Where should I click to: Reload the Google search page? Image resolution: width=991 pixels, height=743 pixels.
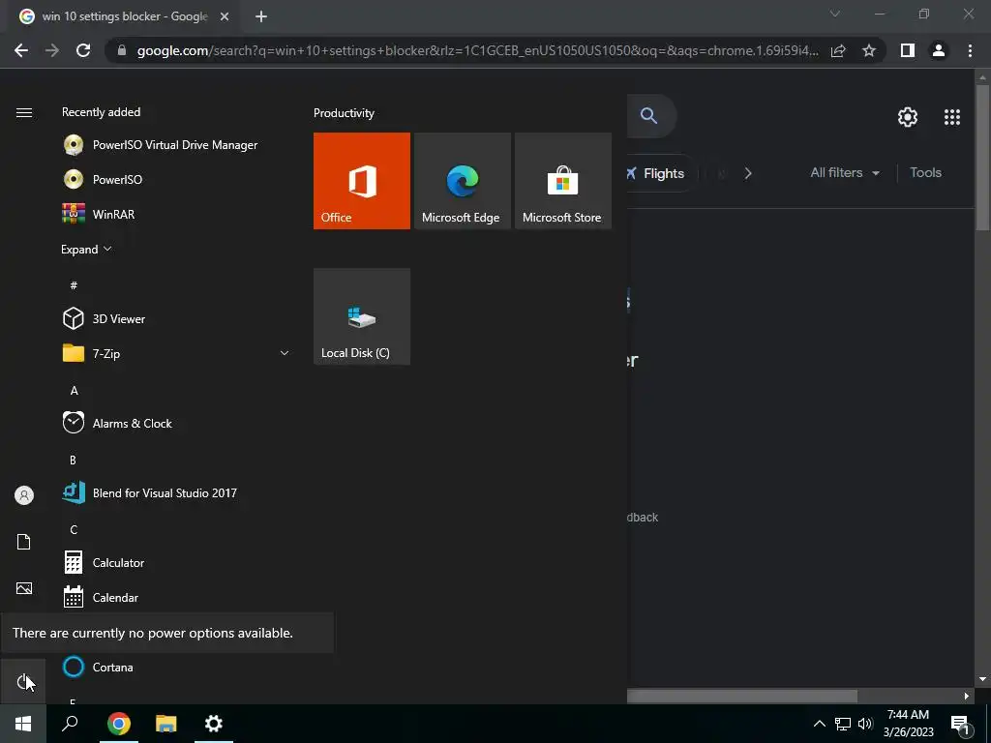(83, 50)
